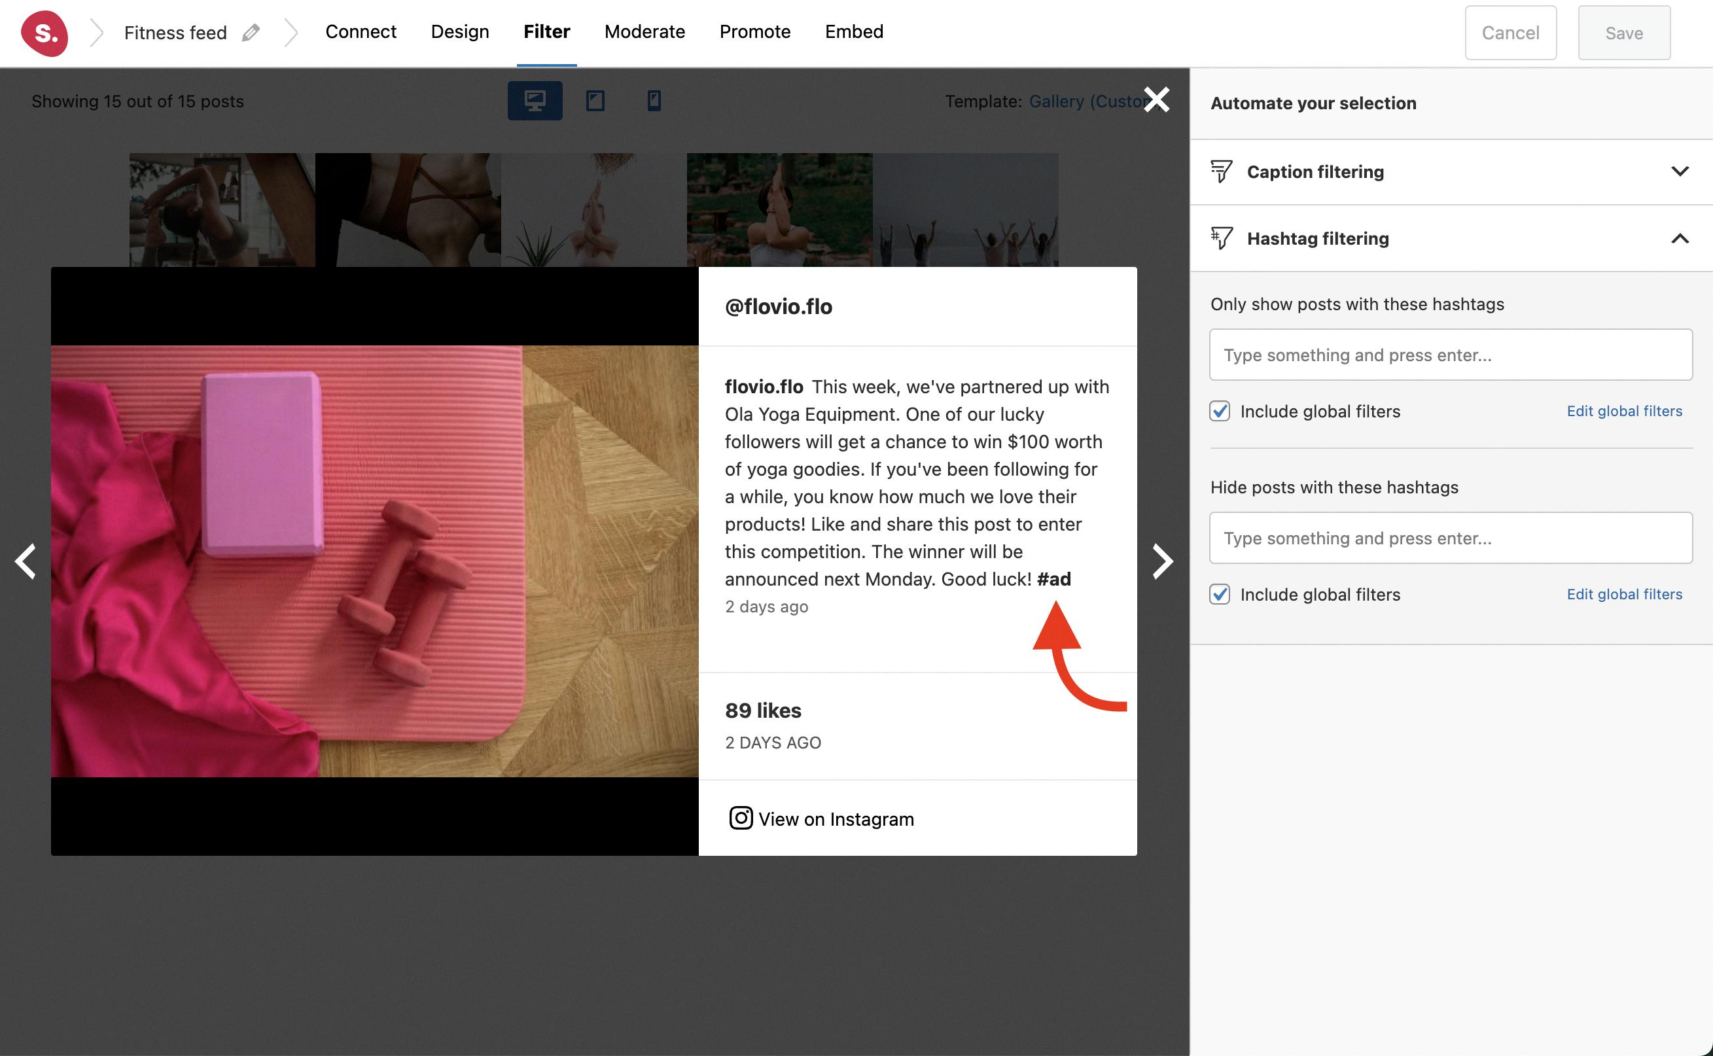Click the pencil icon to rename Fitness feed

[251, 33]
